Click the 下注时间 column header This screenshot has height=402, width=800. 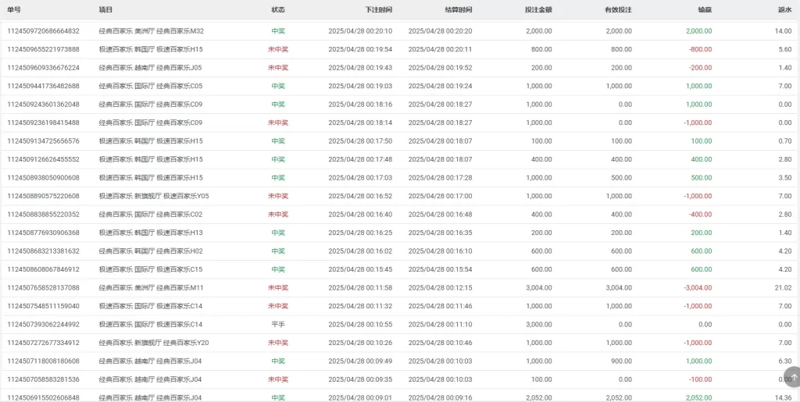pos(379,9)
